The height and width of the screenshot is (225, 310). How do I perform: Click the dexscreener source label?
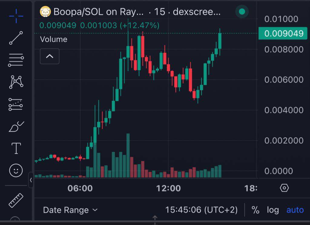point(196,12)
